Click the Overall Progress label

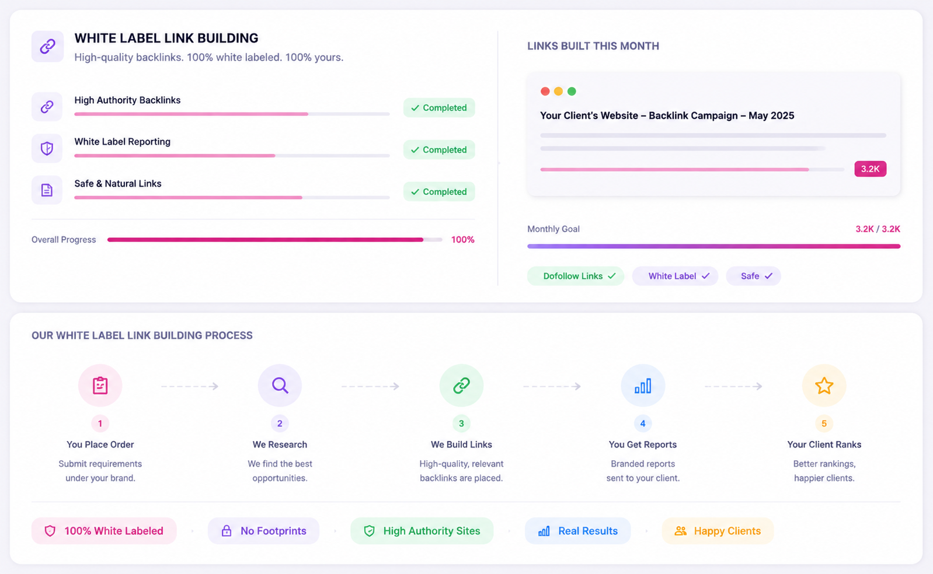tap(64, 240)
